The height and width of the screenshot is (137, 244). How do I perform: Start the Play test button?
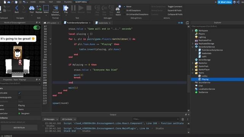click(66, 8)
